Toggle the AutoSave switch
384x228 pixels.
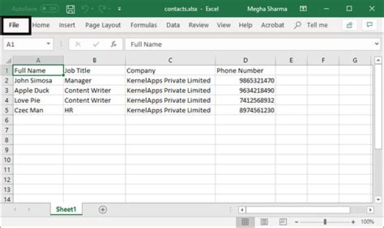tap(50, 9)
